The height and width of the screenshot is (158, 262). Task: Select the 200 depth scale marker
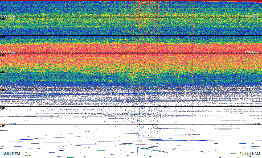click(2, 37)
